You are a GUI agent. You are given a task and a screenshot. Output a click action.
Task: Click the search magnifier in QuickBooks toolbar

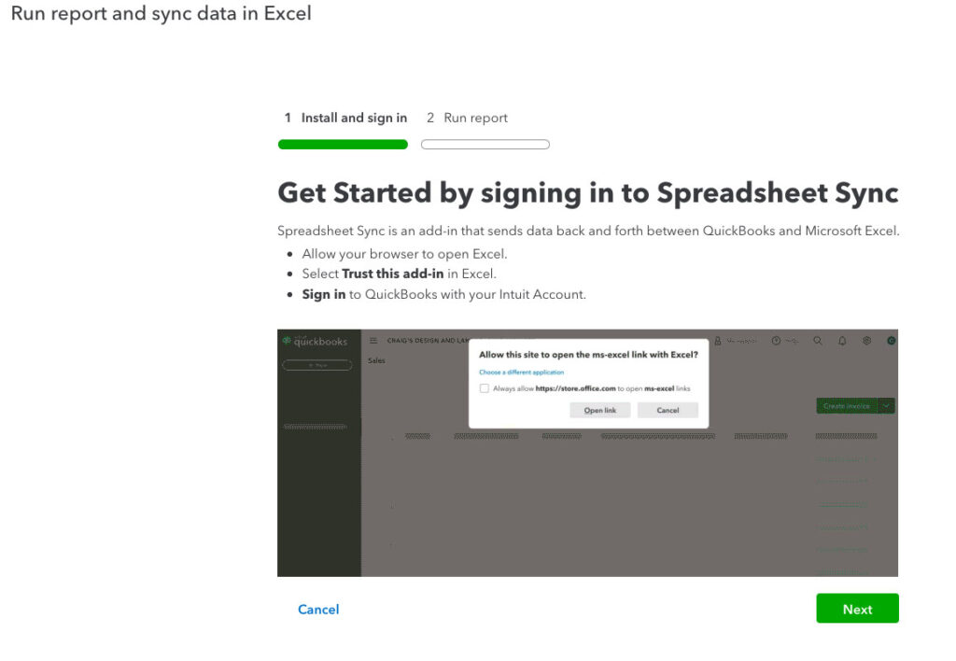click(817, 341)
